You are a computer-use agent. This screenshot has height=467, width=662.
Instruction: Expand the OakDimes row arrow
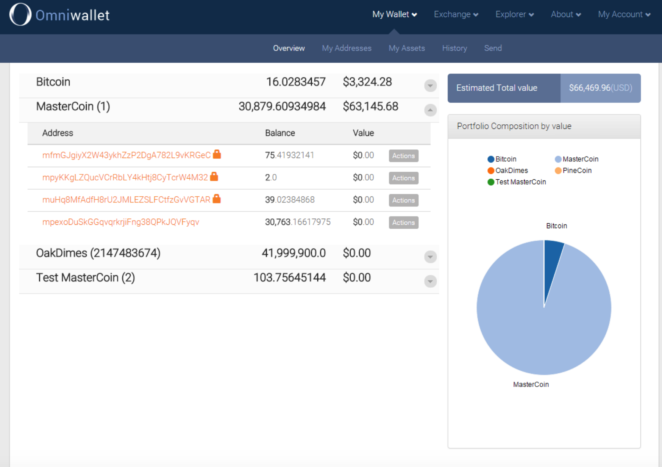point(430,257)
